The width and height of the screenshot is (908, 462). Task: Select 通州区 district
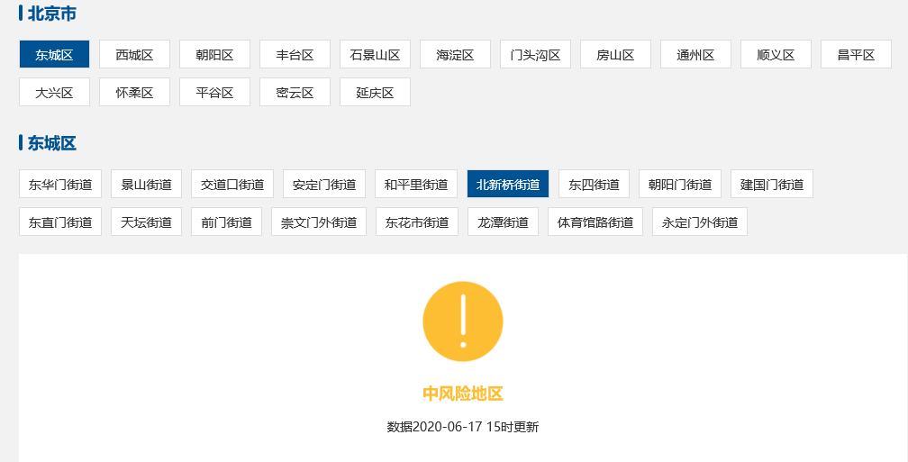[x=696, y=54]
